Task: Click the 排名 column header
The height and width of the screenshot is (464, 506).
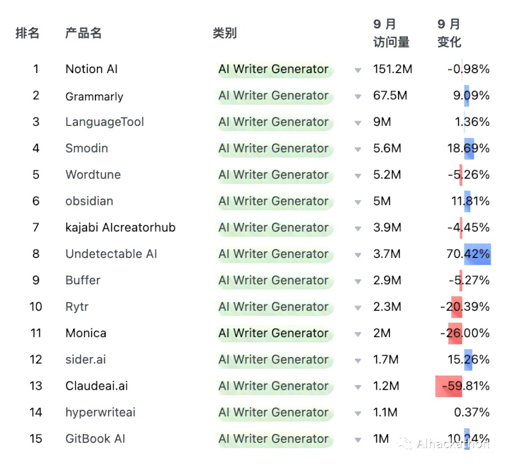Action: 27,33
